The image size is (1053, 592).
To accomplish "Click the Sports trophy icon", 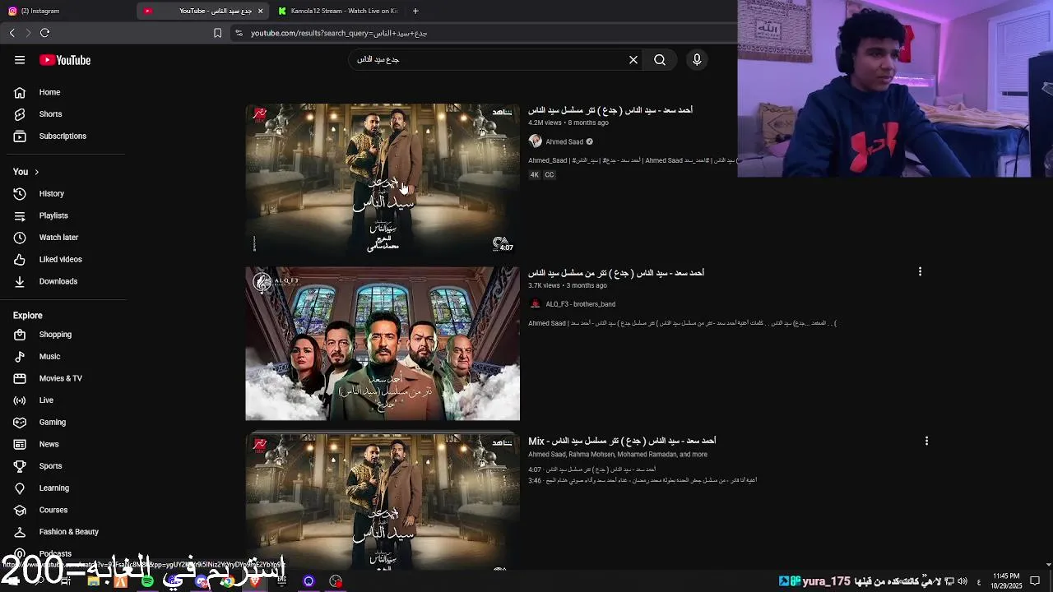I will coord(20,466).
